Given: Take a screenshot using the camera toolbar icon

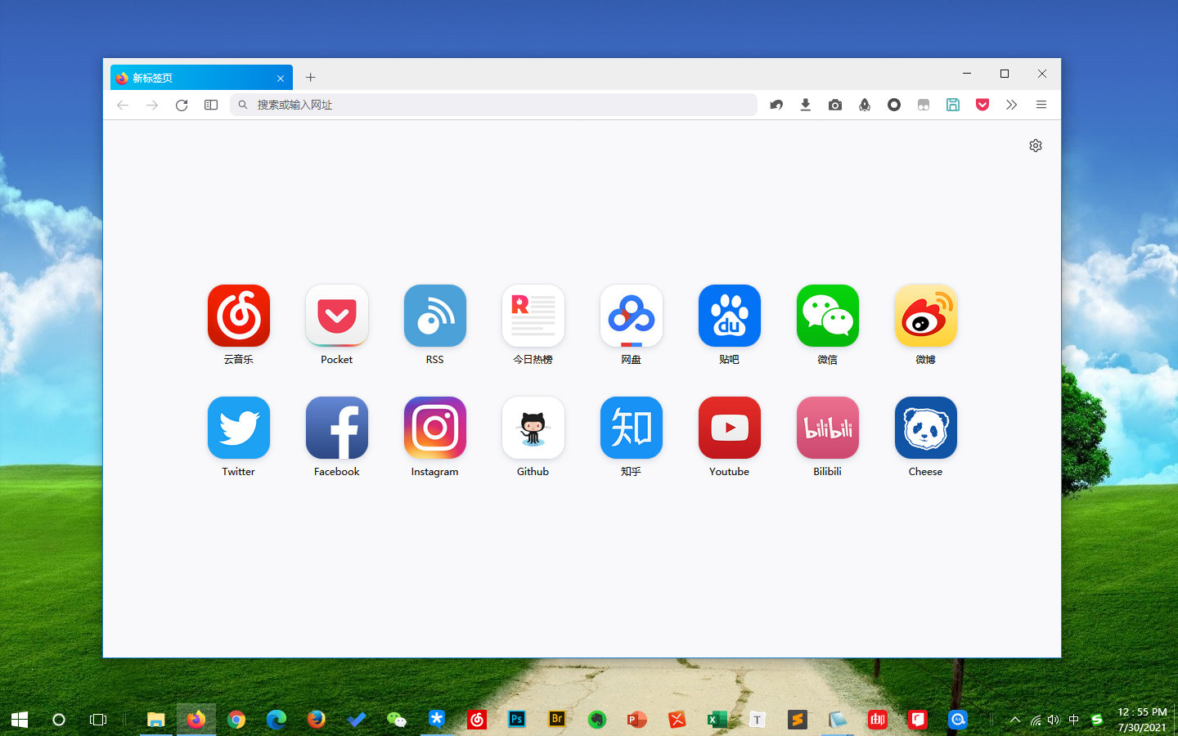Looking at the screenshot, I should (x=835, y=105).
